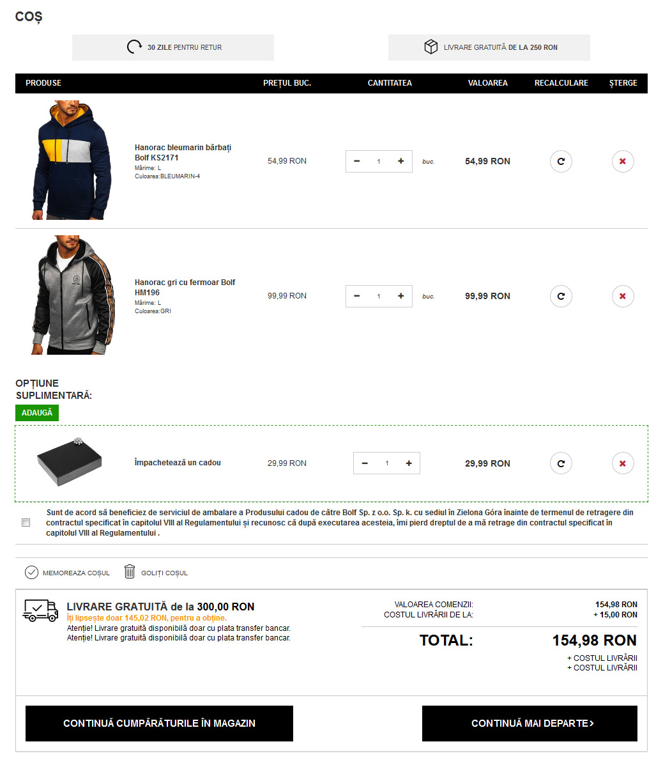Delete the navy hoodie KS2171 from cart
The image size is (663, 767).
[x=623, y=161]
